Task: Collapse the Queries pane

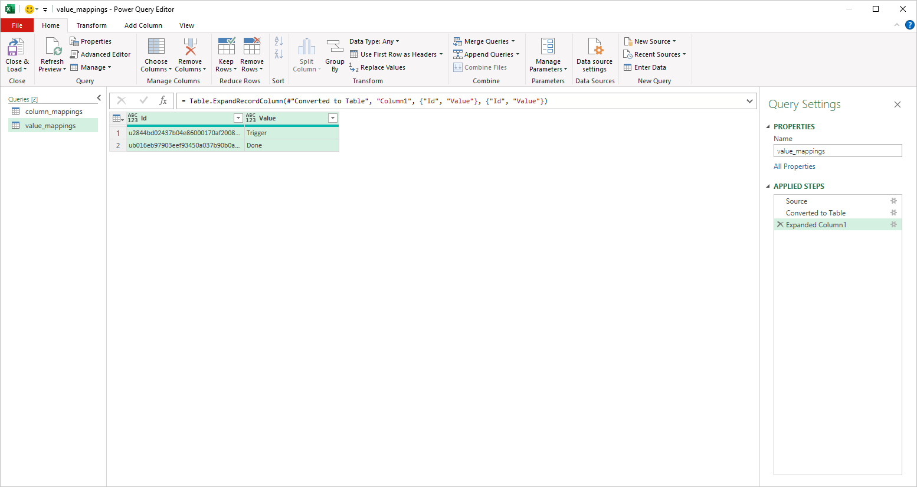Action: pos(99,98)
